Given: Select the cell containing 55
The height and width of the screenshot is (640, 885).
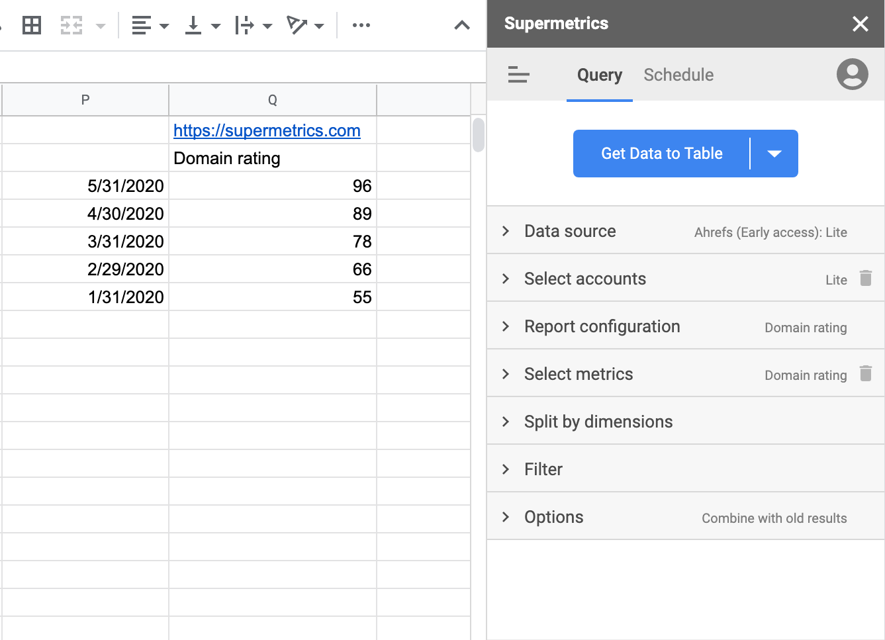Looking at the screenshot, I should tap(273, 297).
